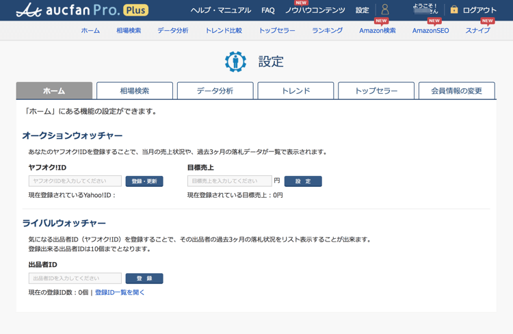Open ノウハウコンテンツ menu item
The width and height of the screenshot is (513, 334).
click(315, 10)
